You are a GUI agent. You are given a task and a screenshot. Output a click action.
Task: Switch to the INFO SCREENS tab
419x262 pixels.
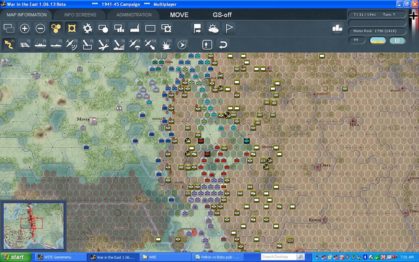click(80, 15)
